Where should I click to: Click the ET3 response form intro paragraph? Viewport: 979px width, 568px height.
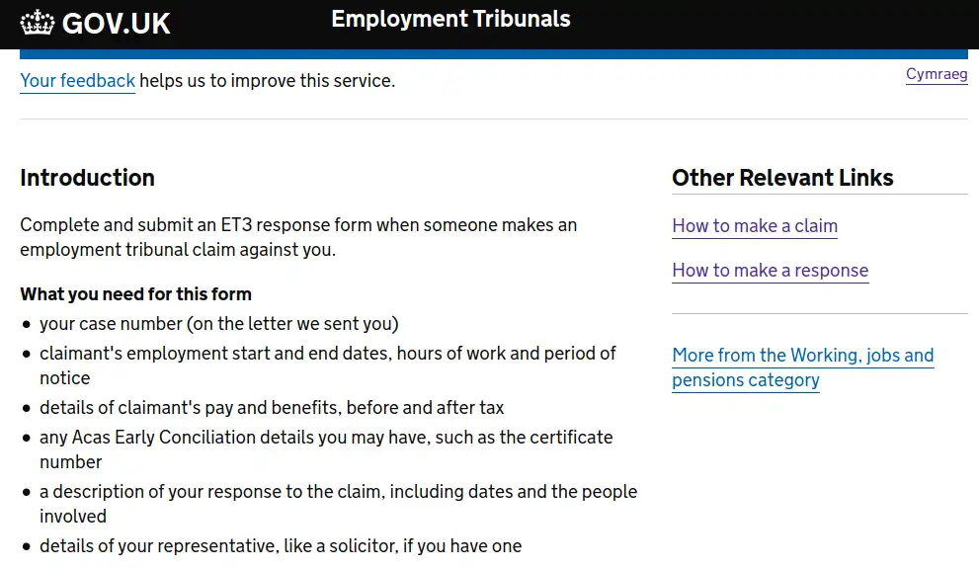click(297, 237)
